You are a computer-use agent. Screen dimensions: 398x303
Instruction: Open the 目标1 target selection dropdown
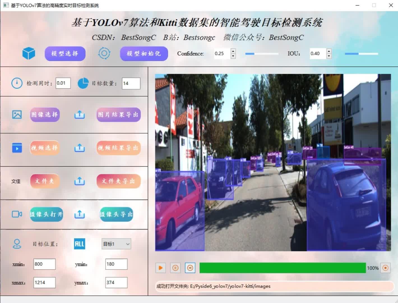click(x=116, y=244)
